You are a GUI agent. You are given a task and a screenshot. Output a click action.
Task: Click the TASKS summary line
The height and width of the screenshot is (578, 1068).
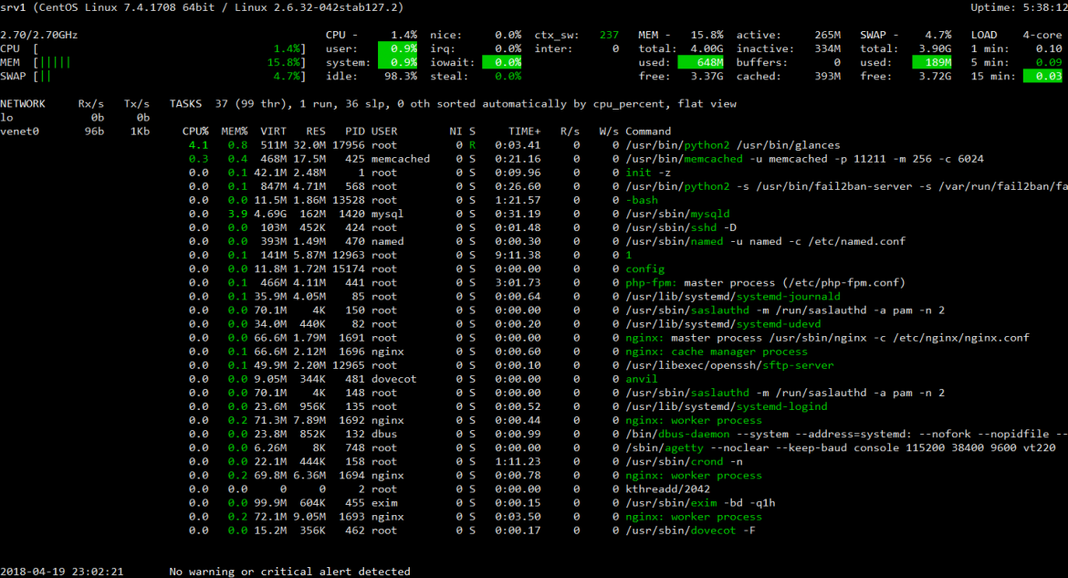point(274,103)
